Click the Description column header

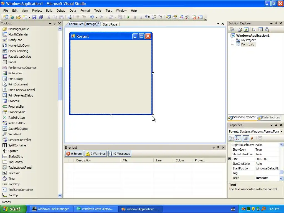(97, 160)
